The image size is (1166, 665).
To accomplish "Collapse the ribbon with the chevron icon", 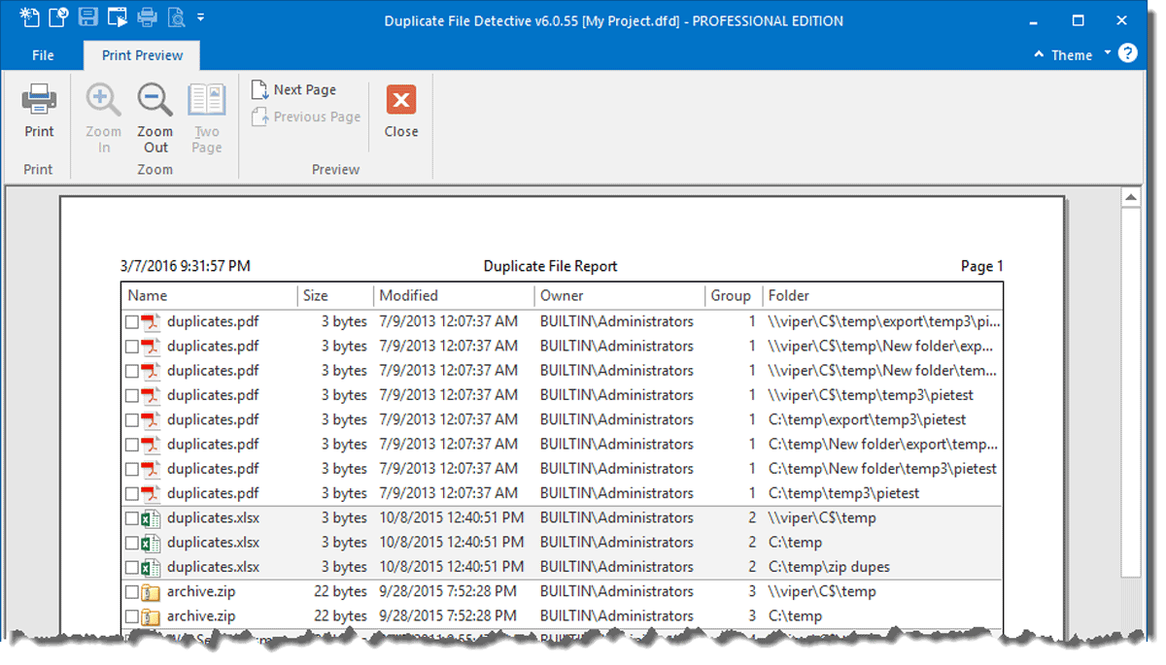I will click(x=1039, y=54).
